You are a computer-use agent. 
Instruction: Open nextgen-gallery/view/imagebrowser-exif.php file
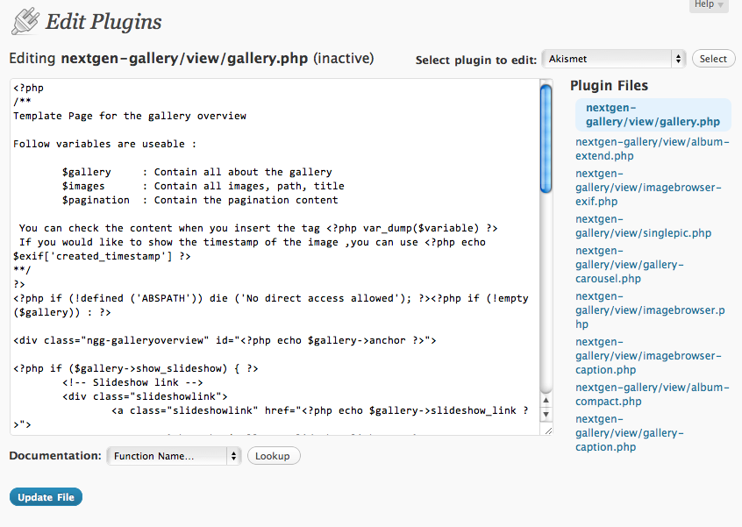[648, 188]
